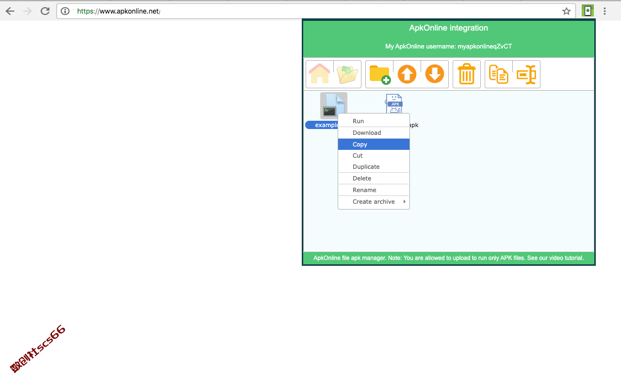Go forward in browser history
The image size is (621, 388).
pos(28,11)
